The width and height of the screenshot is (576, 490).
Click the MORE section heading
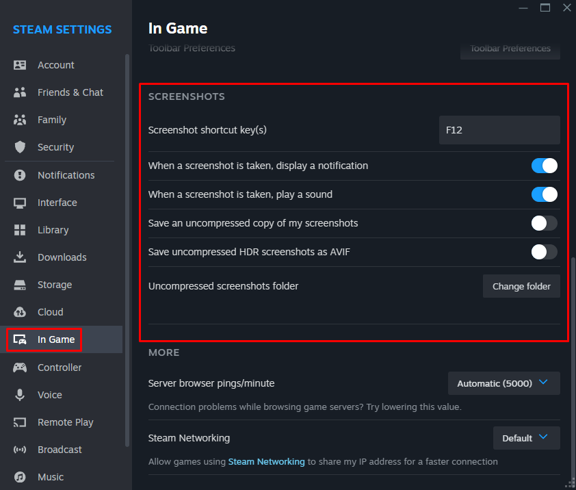pos(163,352)
